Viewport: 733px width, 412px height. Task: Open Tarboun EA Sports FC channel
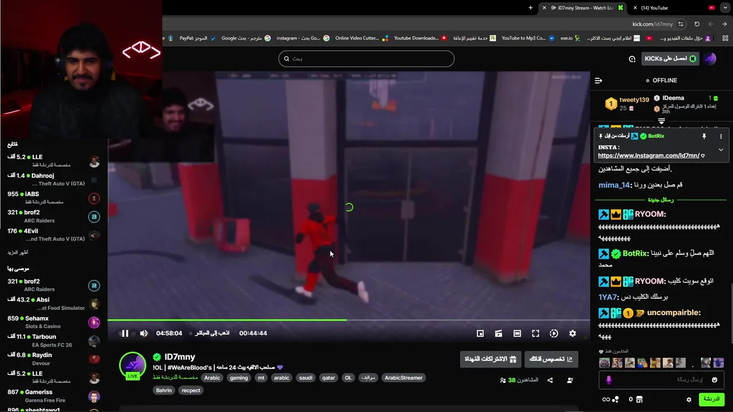click(x=54, y=340)
